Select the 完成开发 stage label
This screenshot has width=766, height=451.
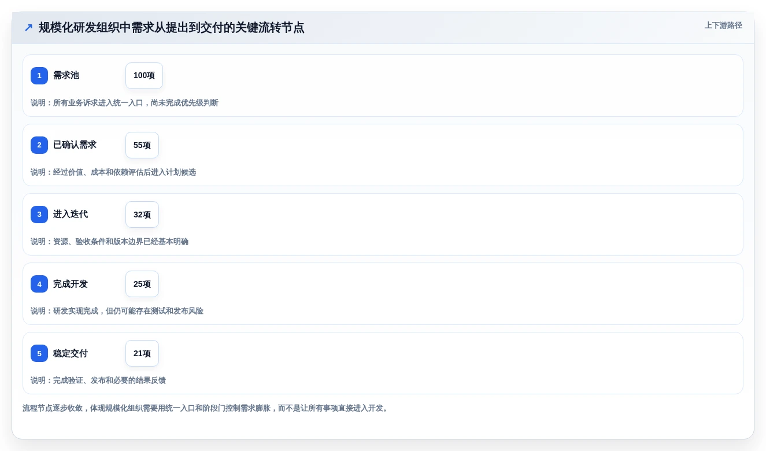(x=71, y=284)
